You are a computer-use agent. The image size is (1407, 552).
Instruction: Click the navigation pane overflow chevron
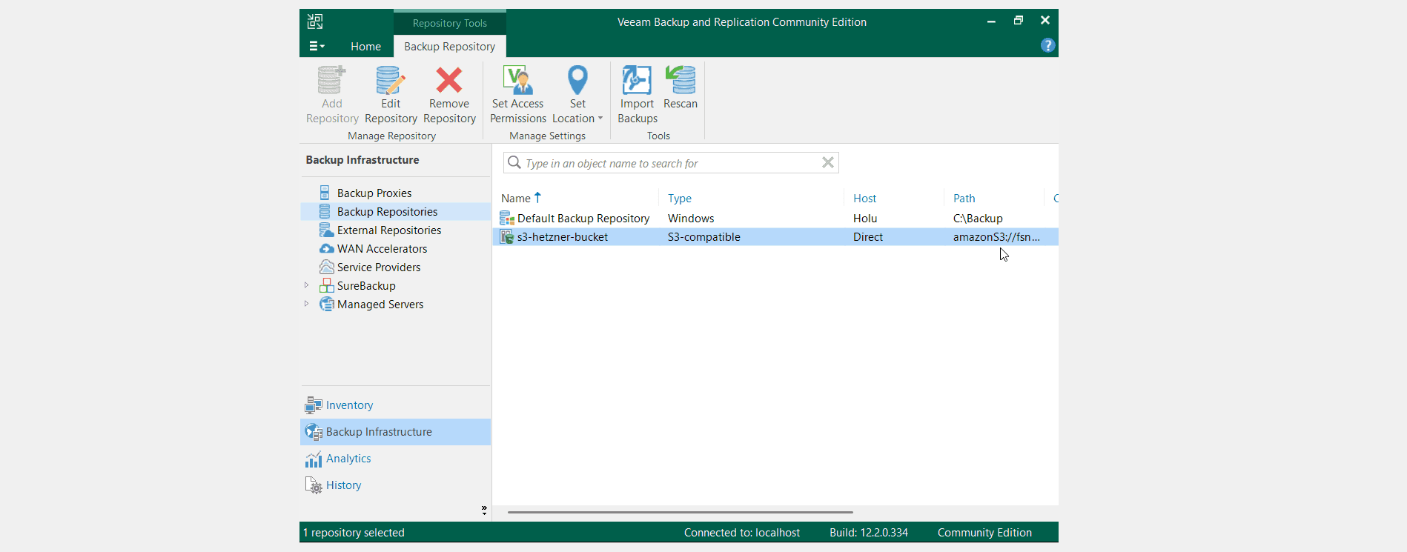(x=484, y=511)
